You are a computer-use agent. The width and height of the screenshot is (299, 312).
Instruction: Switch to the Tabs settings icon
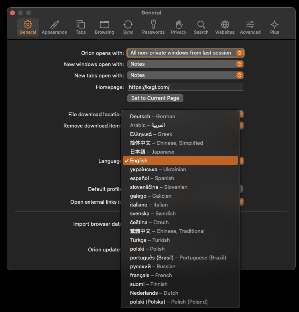tap(81, 27)
